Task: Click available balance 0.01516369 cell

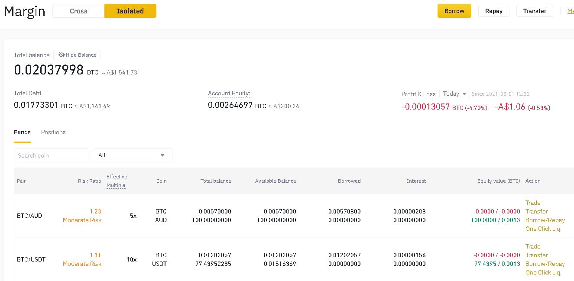Action: (280, 264)
